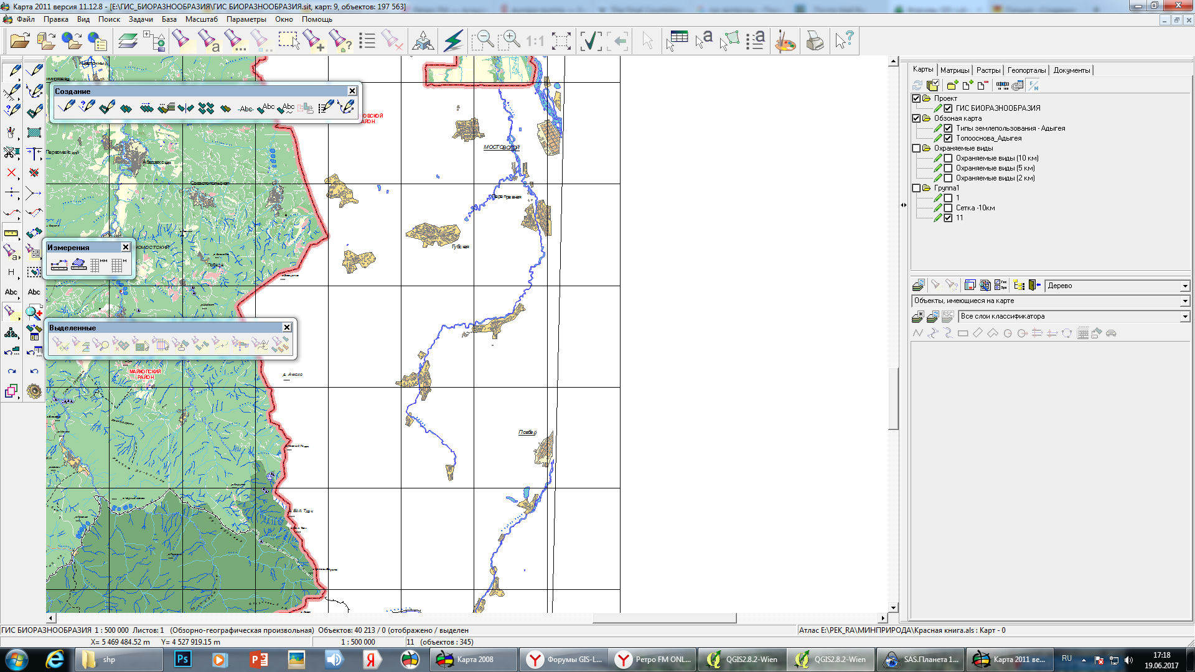Click the map's vertical scrollbar thumb
The width and height of the screenshot is (1195, 672).
tap(894, 398)
